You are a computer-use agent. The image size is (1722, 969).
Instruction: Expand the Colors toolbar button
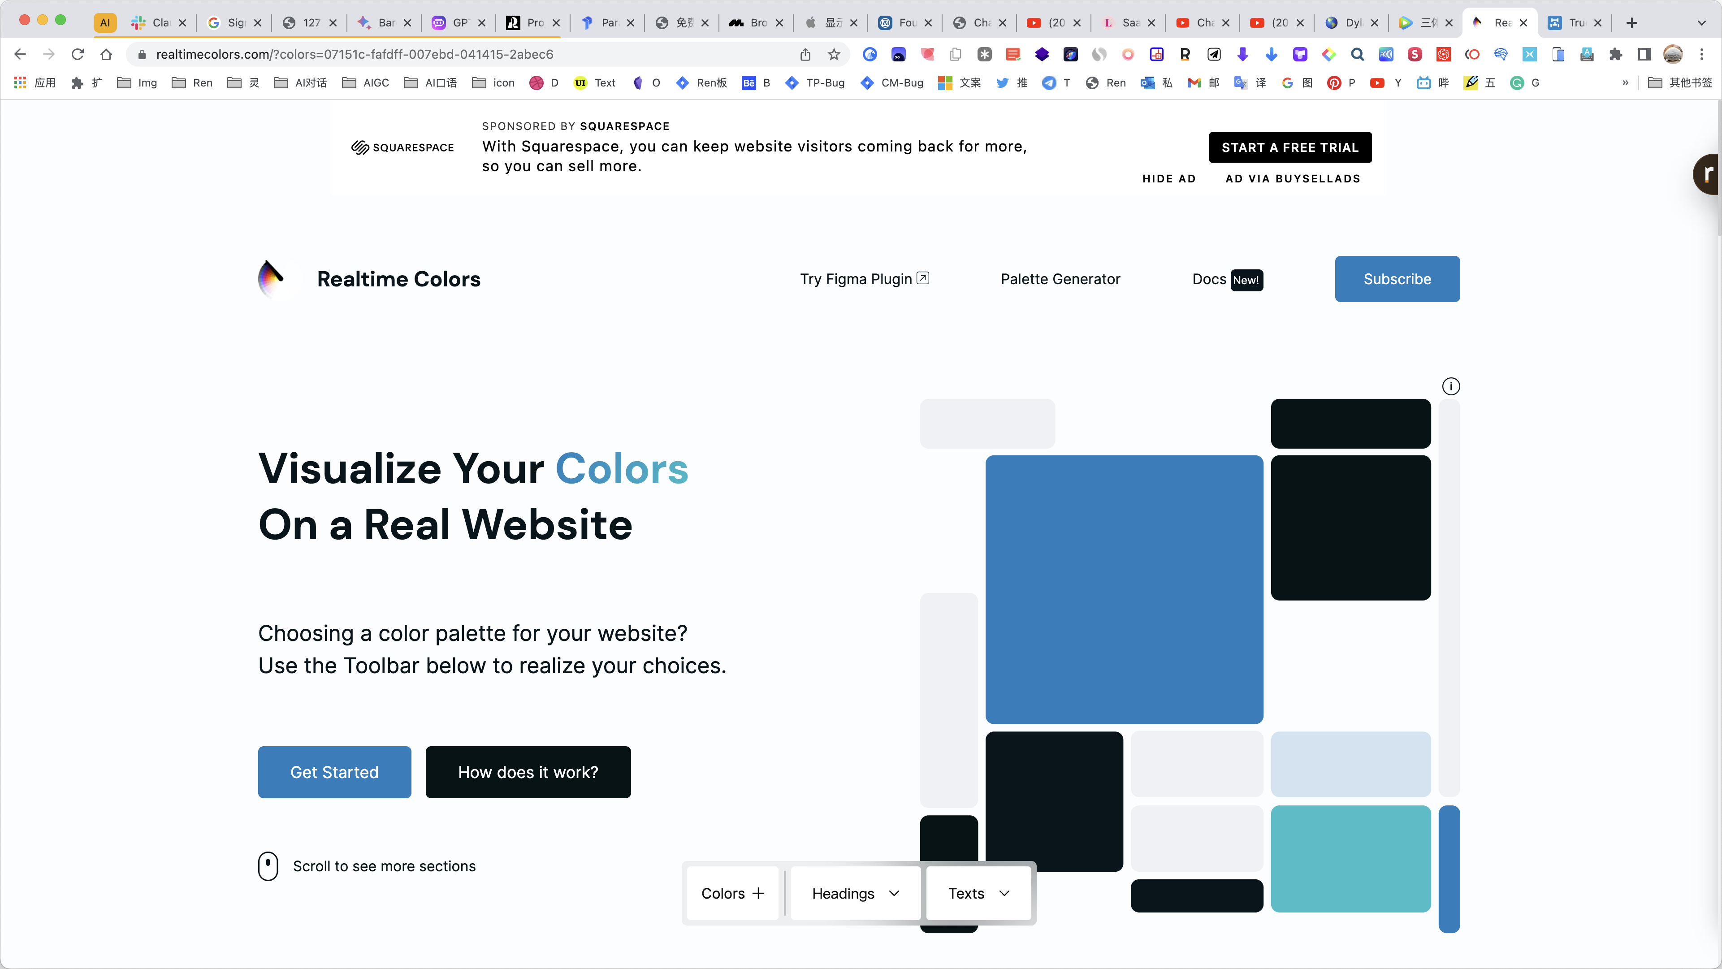[x=732, y=894]
